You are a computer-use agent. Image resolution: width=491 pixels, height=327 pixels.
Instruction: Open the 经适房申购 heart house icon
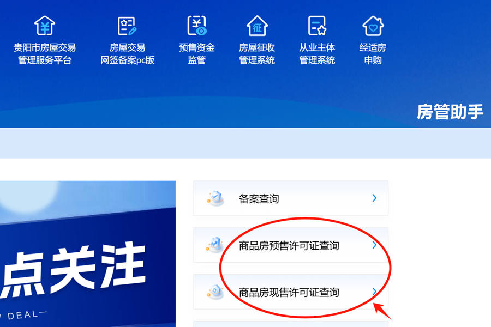click(x=373, y=26)
